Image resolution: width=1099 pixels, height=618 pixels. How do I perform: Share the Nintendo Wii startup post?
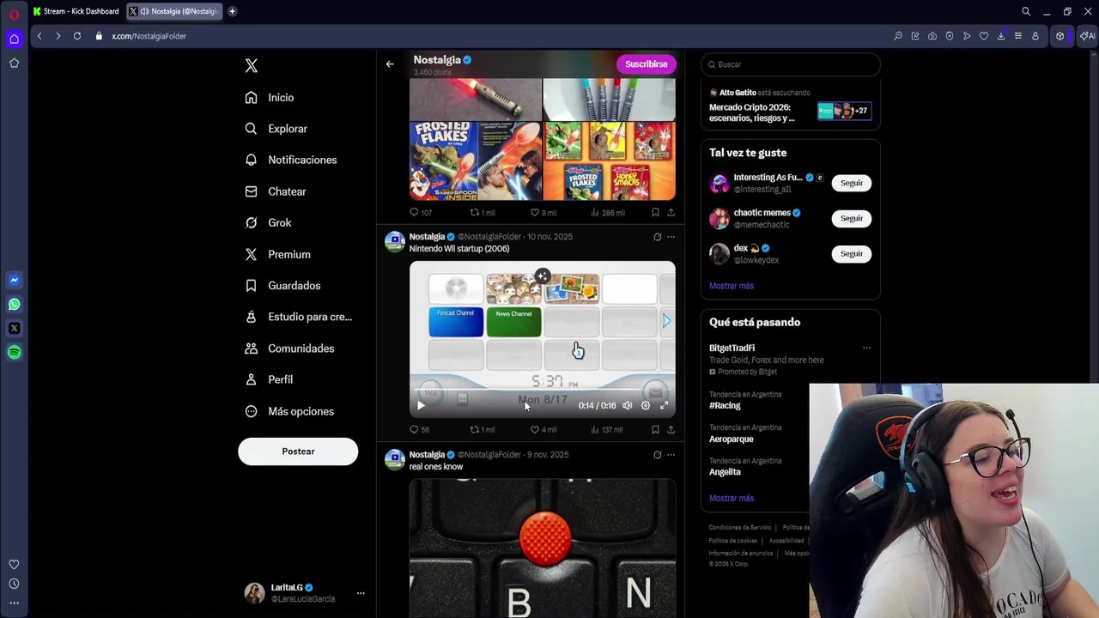(x=671, y=429)
